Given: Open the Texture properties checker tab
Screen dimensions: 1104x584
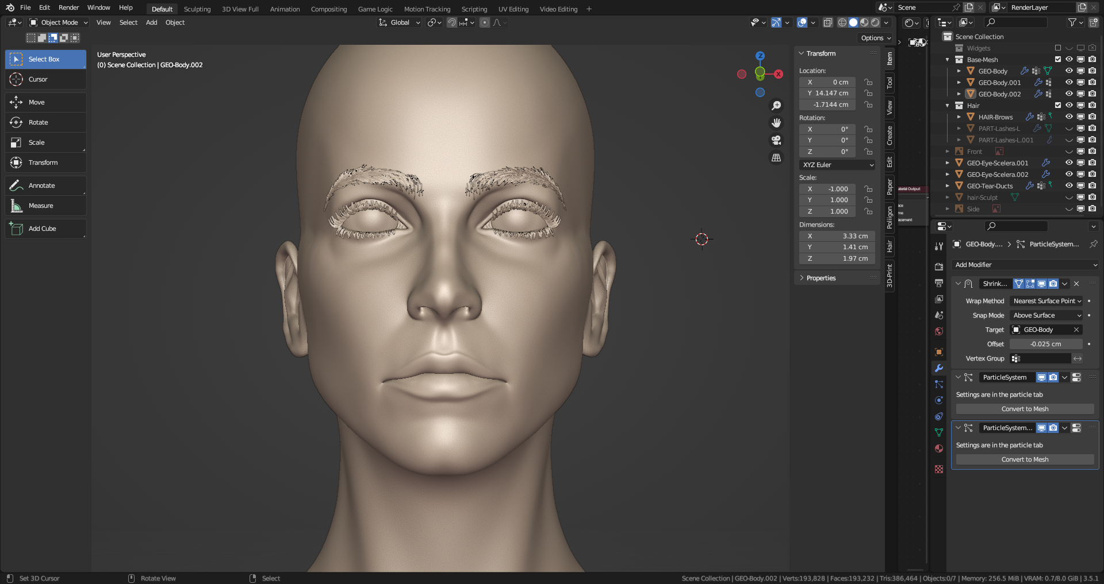Looking at the screenshot, I should pyautogui.click(x=939, y=469).
